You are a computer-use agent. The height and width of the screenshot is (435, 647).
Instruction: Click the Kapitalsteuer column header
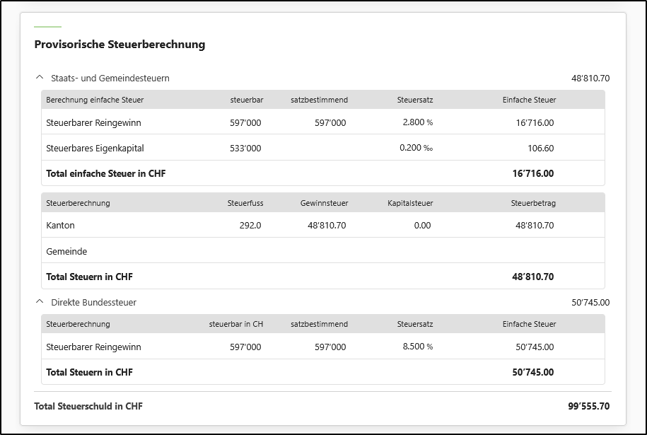click(x=410, y=203)
